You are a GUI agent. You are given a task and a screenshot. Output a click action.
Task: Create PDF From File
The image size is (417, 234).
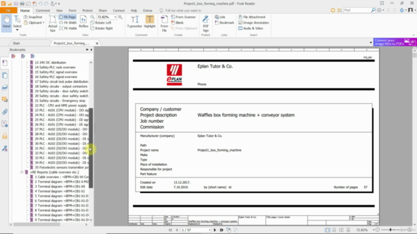click(164, 23)
